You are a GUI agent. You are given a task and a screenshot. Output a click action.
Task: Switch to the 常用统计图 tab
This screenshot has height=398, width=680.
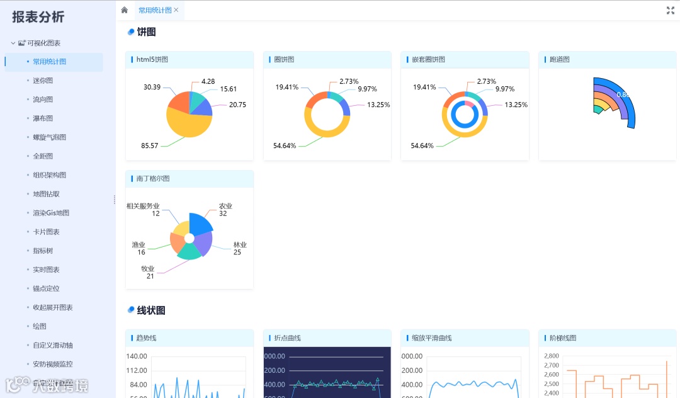tap(155, 10)
